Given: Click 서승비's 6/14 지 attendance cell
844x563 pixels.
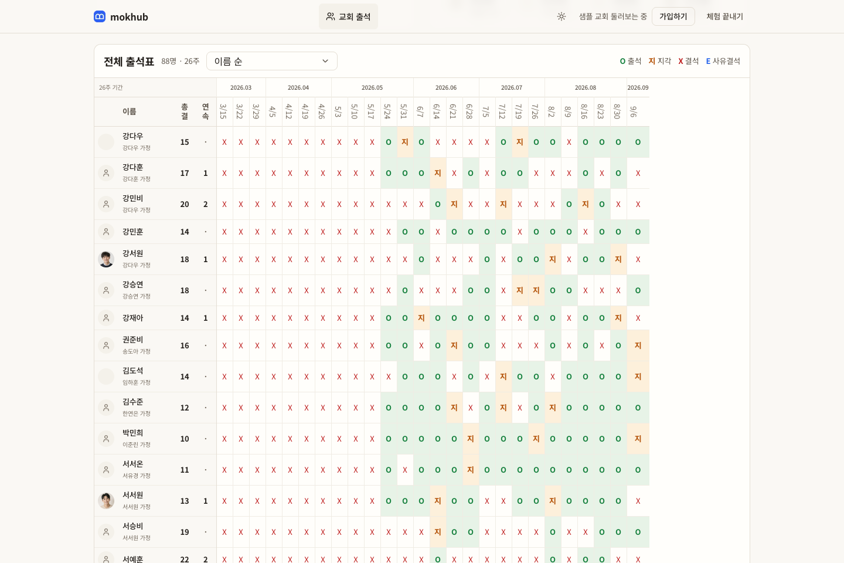Looking at the screenshot, I should tap(438, 532).
